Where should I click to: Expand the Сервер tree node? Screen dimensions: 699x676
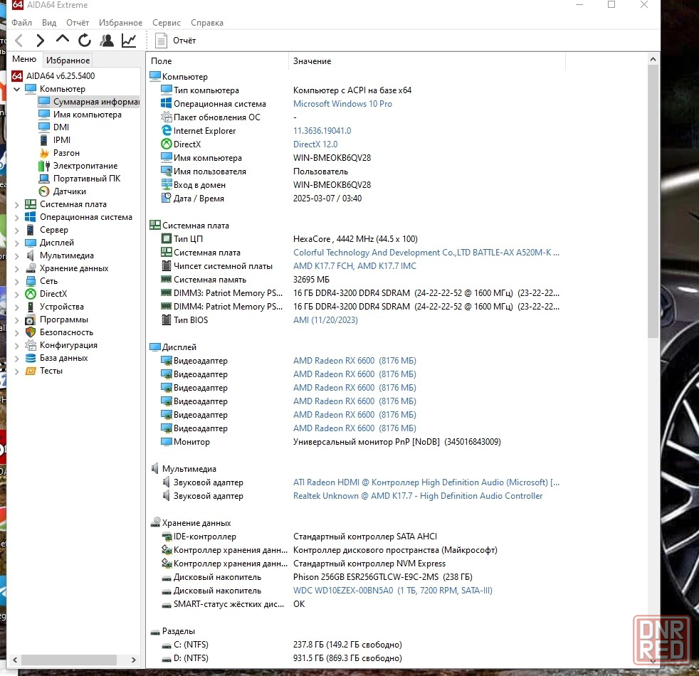17,231
